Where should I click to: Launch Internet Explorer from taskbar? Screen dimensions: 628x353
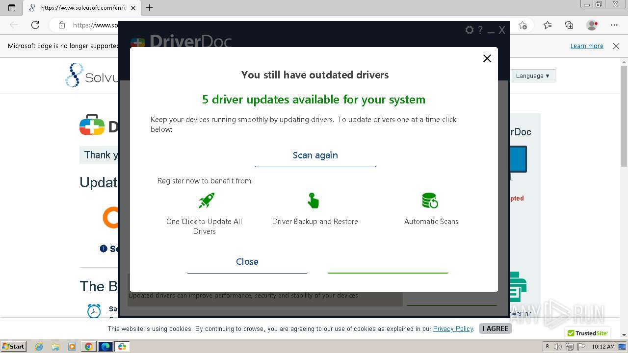point(39,347)
